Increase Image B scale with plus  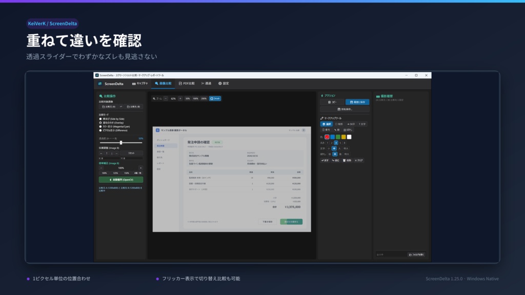click(x=140, y=168)
